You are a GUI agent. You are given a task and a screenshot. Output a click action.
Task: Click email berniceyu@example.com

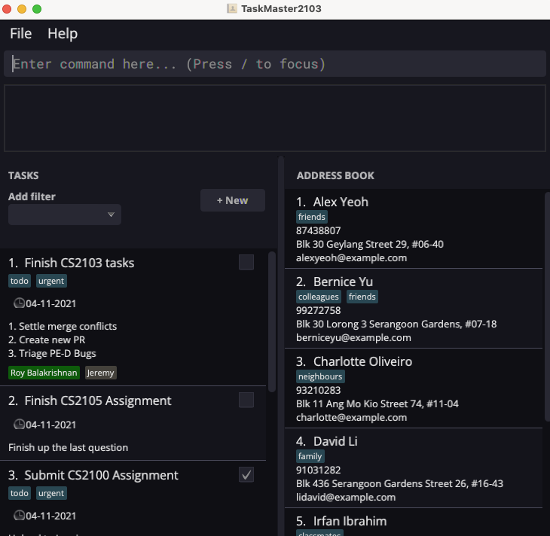[x=353, y=338]
